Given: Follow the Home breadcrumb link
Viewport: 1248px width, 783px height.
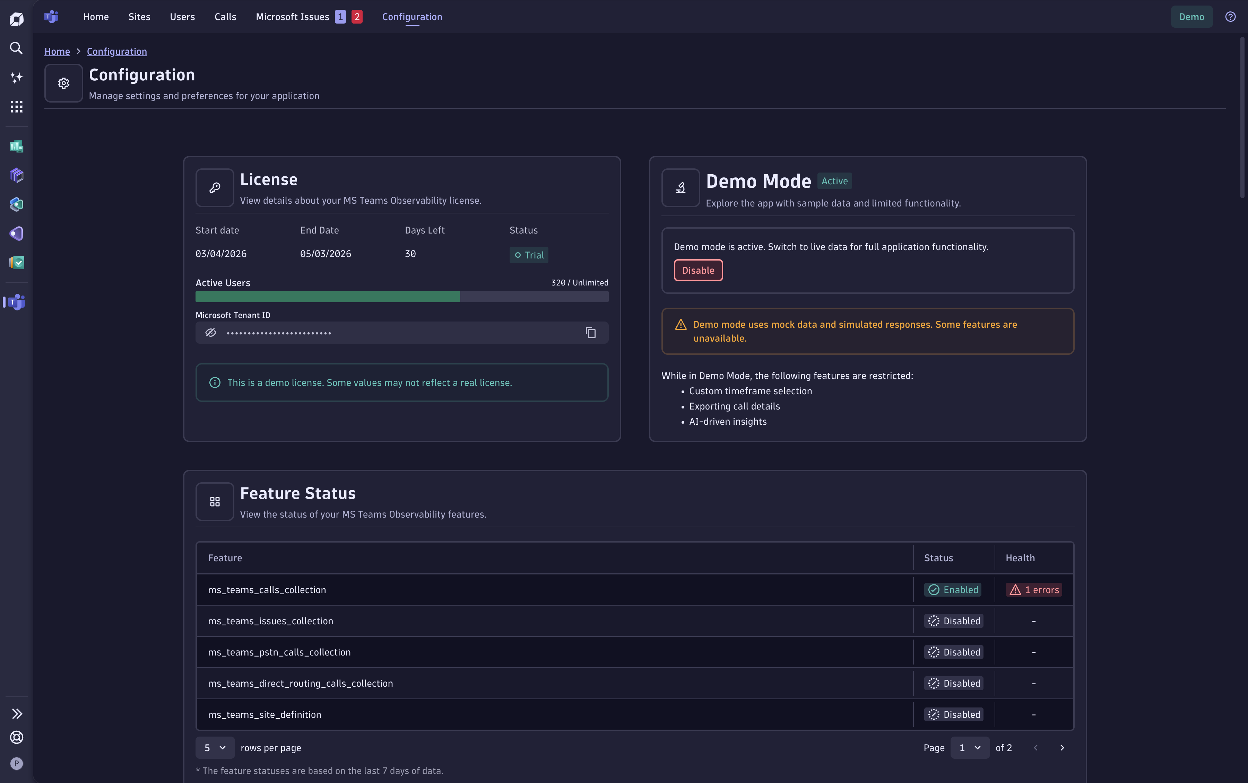Looking at the screenshot, I should click(x=57, y=51).
